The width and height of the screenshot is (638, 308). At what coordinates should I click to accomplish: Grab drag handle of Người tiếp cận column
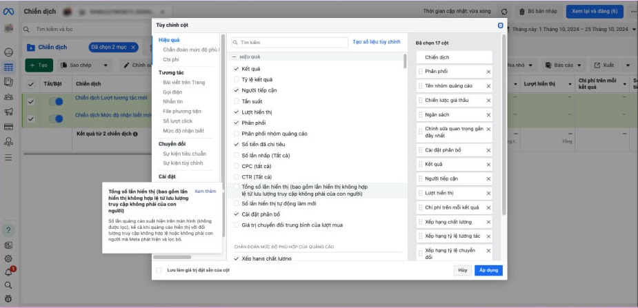coord(420,178)
